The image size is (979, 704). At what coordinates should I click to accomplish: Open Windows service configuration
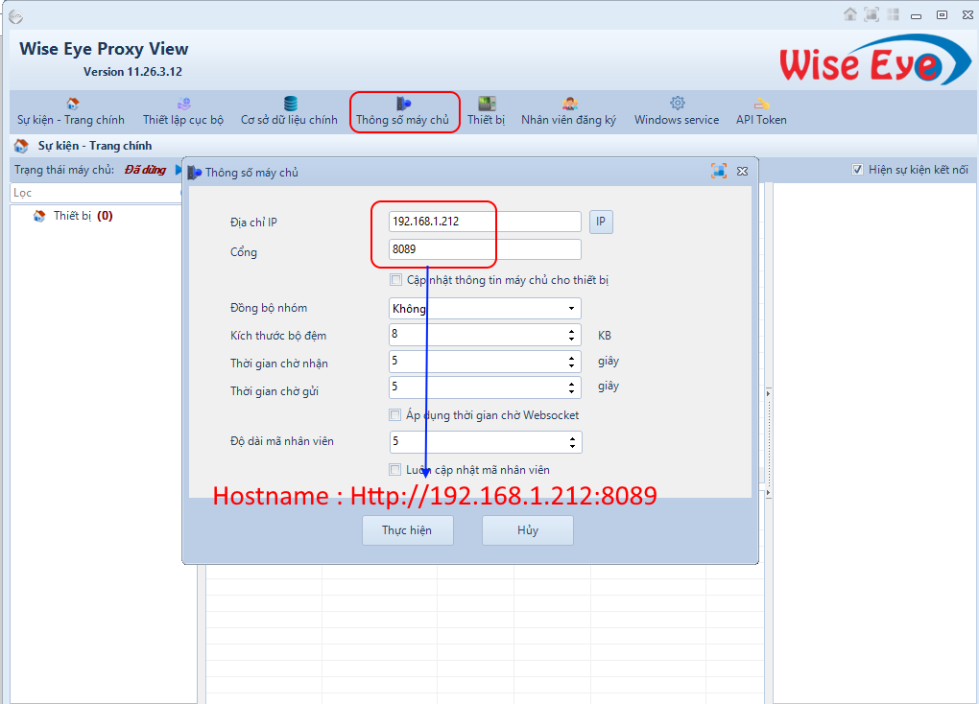(x=676, y=109)
